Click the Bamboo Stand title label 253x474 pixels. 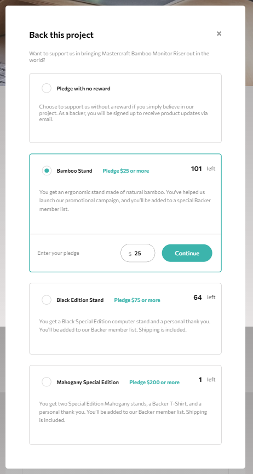pos(74,171)
